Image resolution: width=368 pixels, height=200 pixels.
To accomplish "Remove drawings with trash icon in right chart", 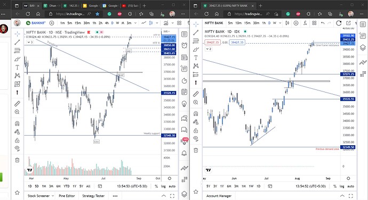I will point(196,151).
